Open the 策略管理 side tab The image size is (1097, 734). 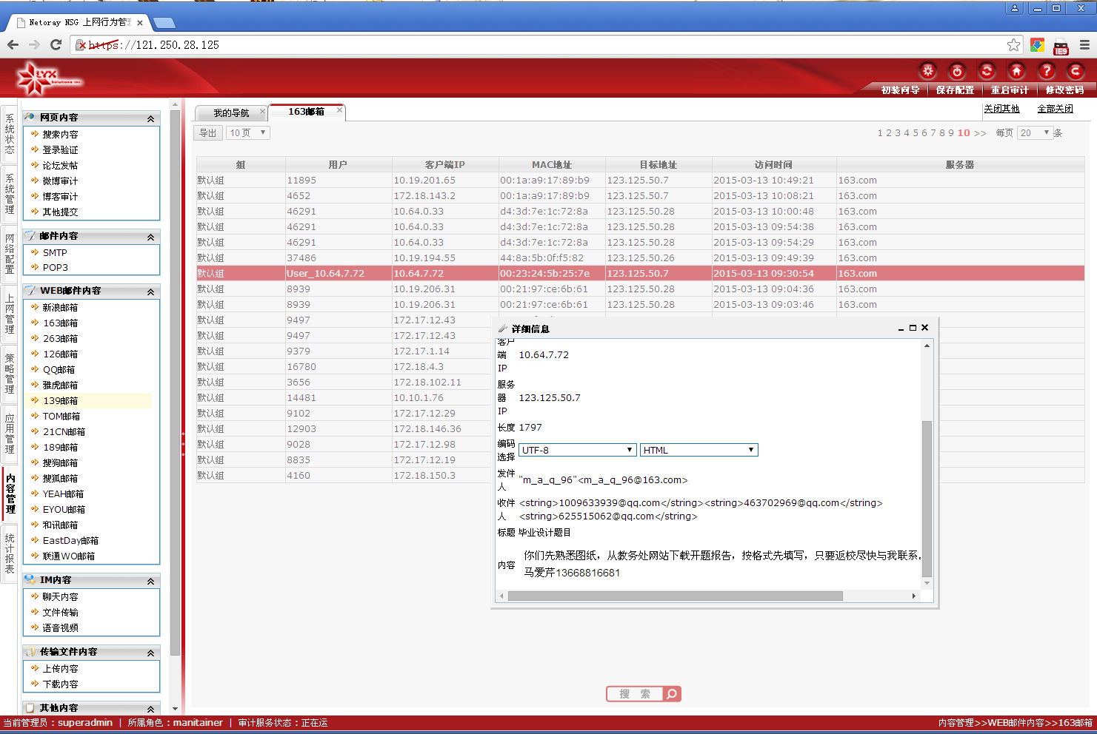[9, 373]
